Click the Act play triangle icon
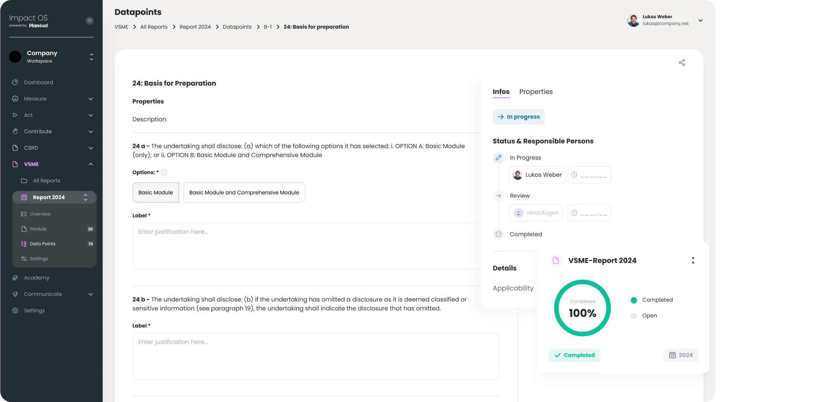 (15, 115)
